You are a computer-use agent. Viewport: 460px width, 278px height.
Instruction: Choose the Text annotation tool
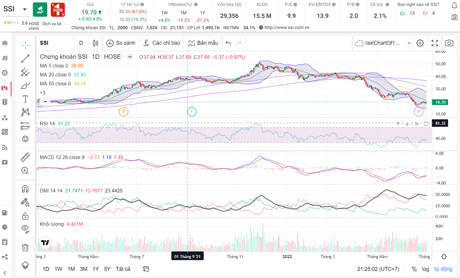pos(25,99)
